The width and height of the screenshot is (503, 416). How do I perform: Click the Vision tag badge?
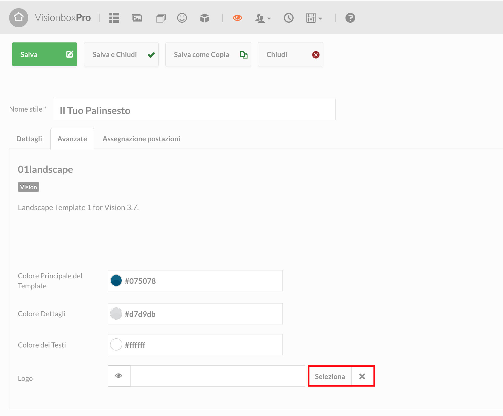(29, 187)
